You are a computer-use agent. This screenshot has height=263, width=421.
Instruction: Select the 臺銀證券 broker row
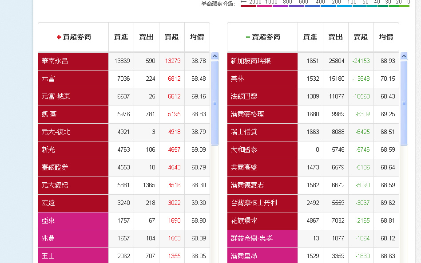[x=124, y=168]
